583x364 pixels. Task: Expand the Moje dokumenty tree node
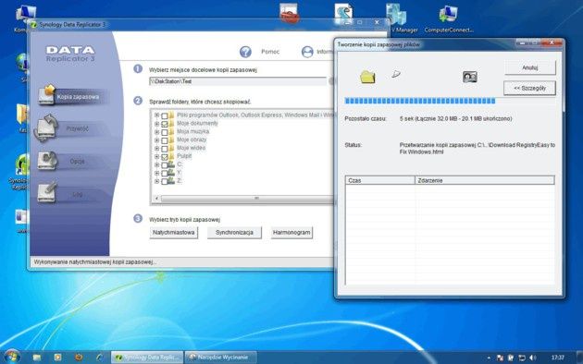[x=157, y=124]
